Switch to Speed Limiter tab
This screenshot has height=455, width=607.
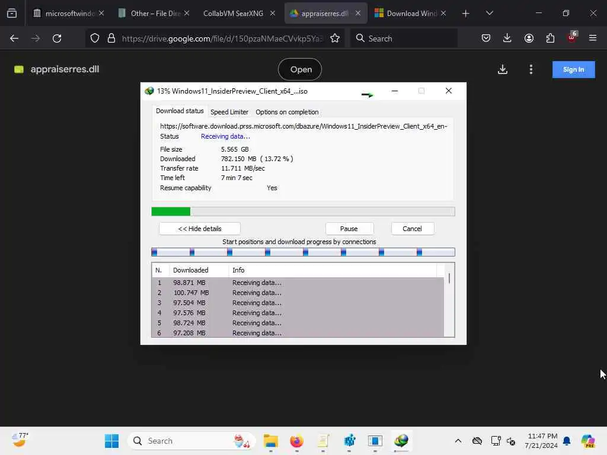[x=229, y=112]
